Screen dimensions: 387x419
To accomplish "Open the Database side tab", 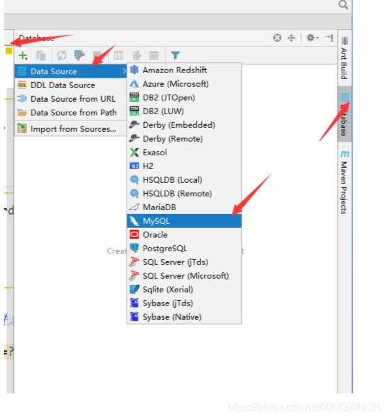I will point(345,114).
